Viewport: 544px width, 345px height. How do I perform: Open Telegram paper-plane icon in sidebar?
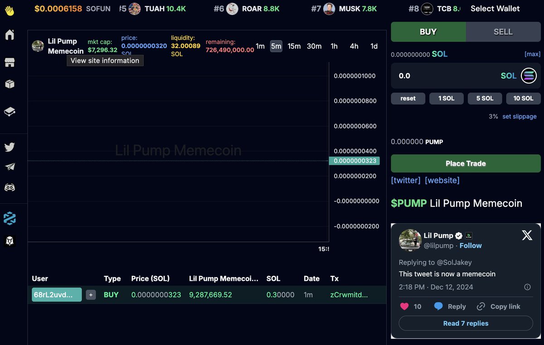coord(10,167)
